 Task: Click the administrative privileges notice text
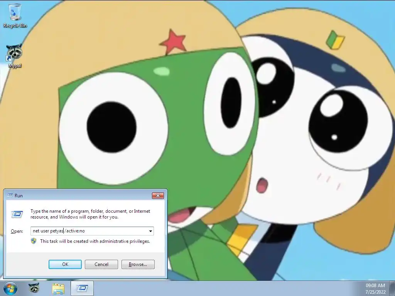point(95,241)
